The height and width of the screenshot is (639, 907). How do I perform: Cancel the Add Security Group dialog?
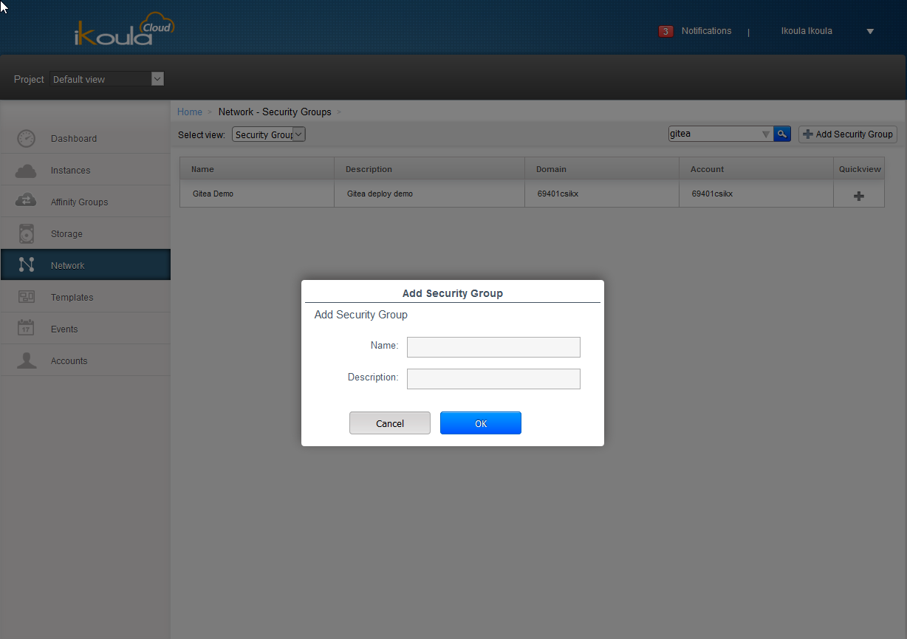390,423
